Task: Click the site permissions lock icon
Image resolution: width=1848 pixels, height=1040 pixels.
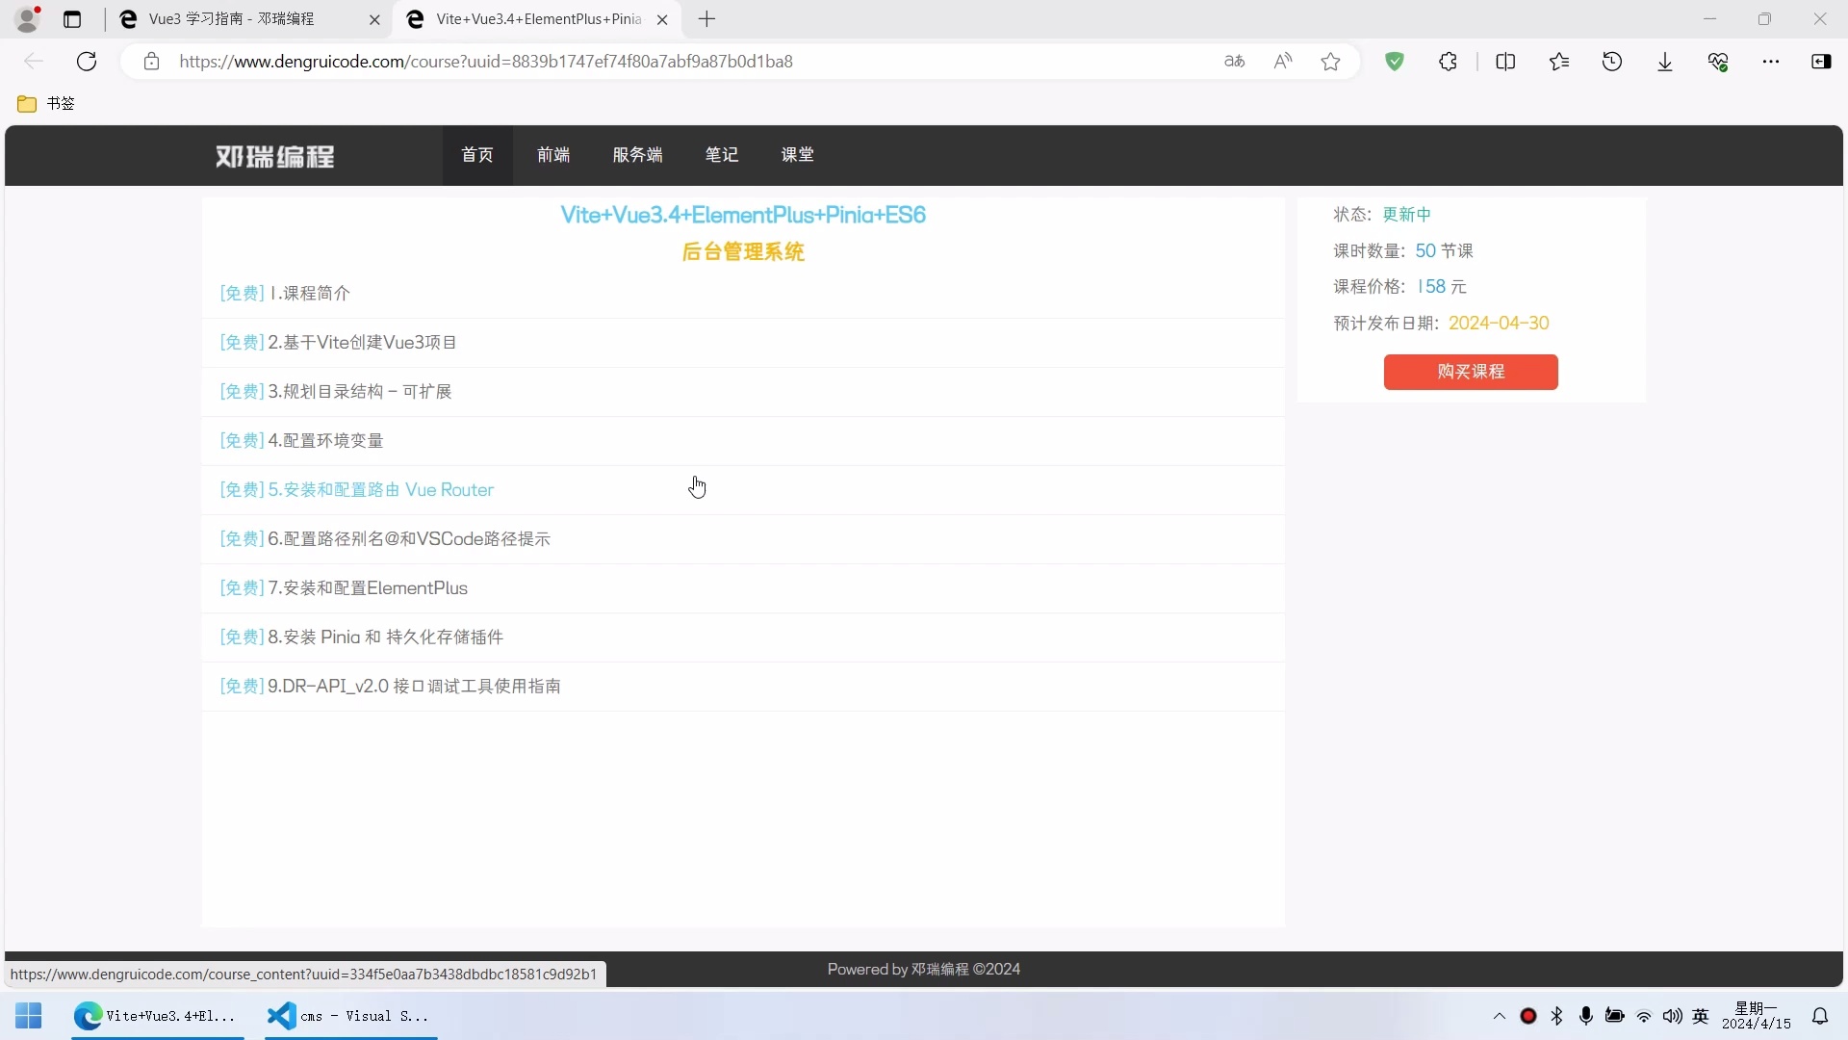Action: pyautogui.click(x=151, y=61)
